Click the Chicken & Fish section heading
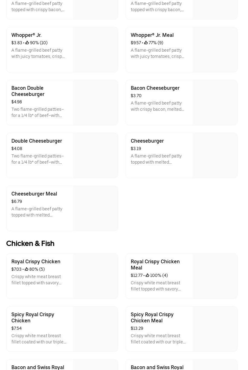 pyautogui.click(x=30, y=243)
